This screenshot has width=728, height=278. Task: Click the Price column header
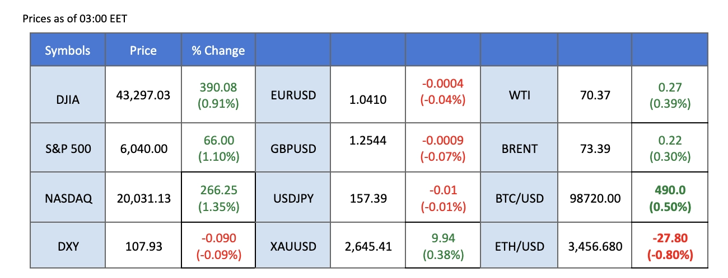pyautogui.click(x=143, y=51)
